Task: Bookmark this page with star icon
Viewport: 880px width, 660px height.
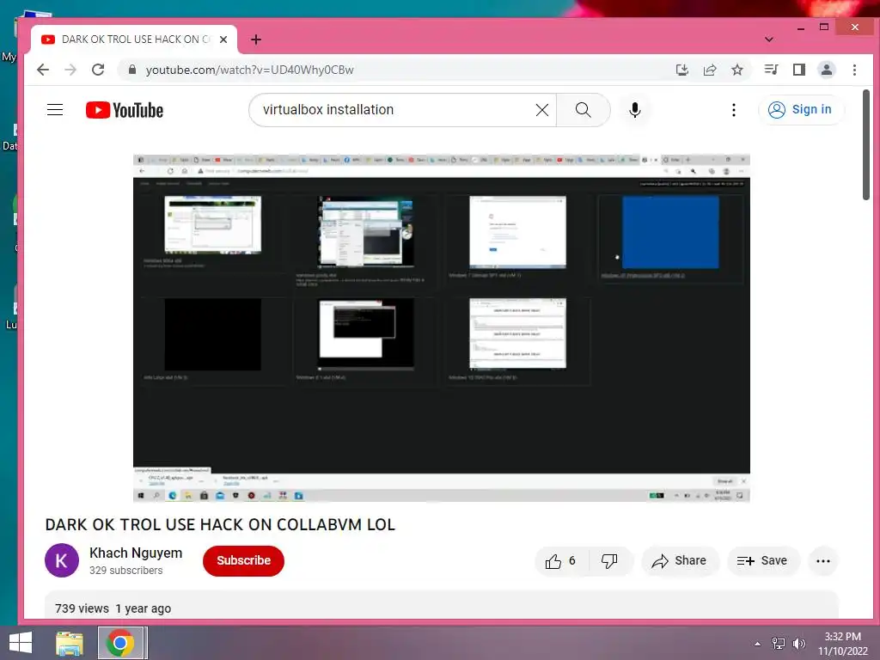Action: point(737,70)
